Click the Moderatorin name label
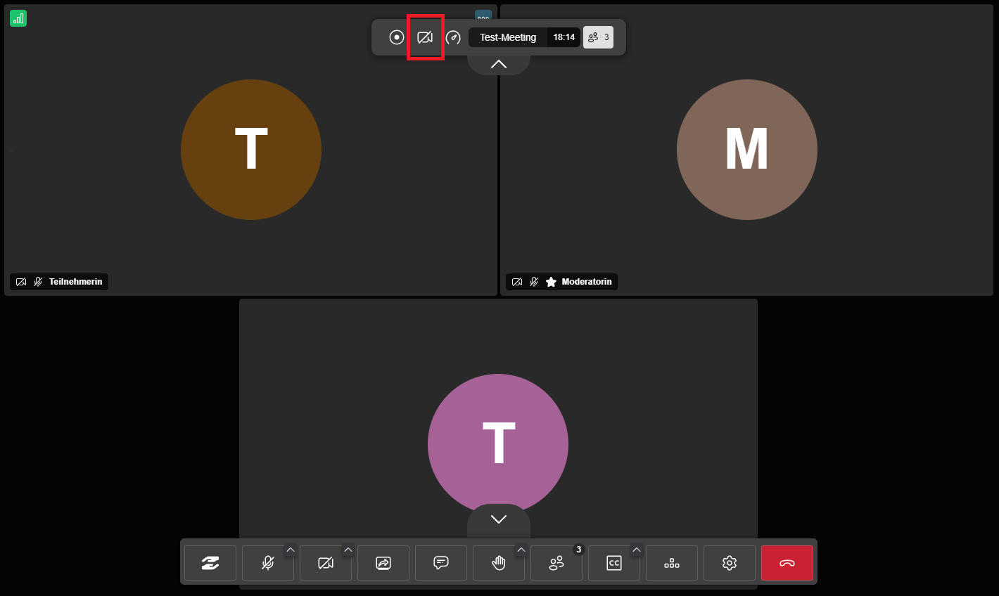999x596 pixels. (587, 282)
